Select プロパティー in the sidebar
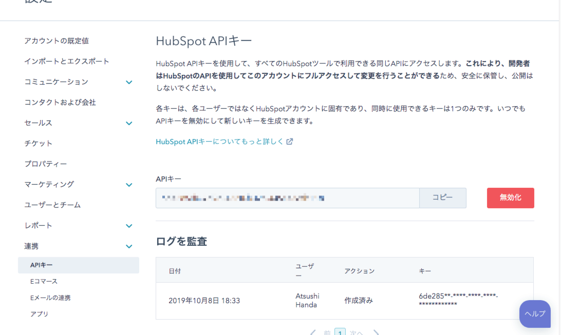Screen dimensions: 561x335 click(46, 164)
